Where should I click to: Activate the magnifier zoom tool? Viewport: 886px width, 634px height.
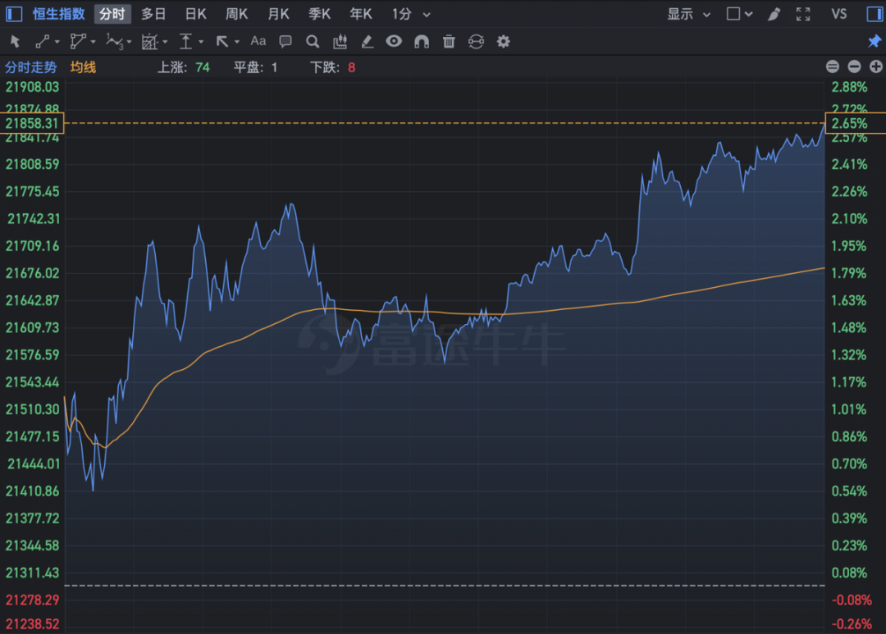313,41
